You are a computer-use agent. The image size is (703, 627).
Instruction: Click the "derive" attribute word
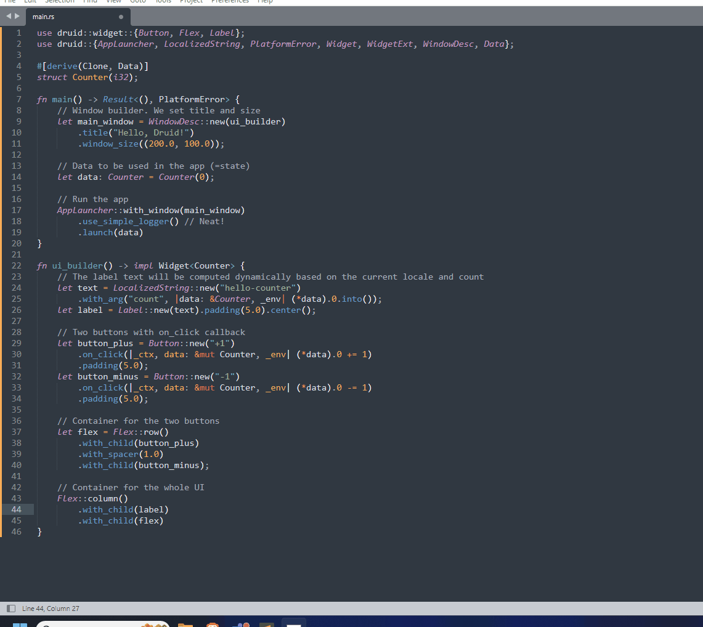click(62, 67)
